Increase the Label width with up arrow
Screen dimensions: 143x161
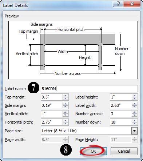[135, 104]
